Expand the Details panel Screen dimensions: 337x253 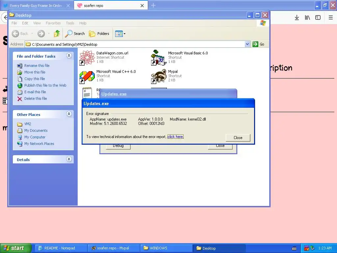coord(69,159)
